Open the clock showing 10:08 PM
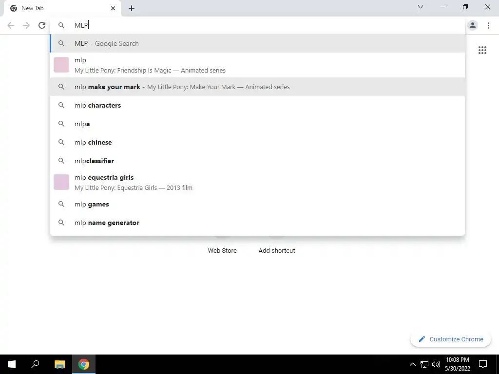The image size is (499, 374). click(457, 364)
